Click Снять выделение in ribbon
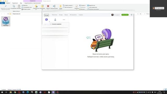Image resolution: width=167 pixels, height=94 pixels. (x=92, y=7)
